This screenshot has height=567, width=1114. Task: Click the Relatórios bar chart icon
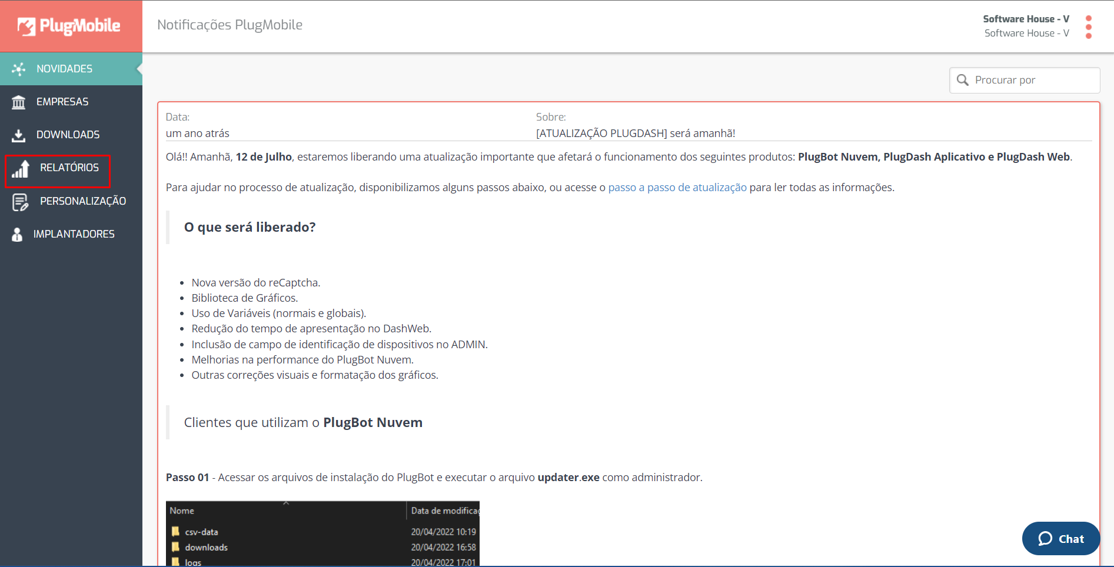(x=21, y=169)
